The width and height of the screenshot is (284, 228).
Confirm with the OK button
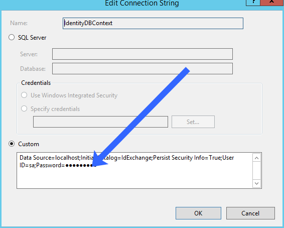click(198, 213)
